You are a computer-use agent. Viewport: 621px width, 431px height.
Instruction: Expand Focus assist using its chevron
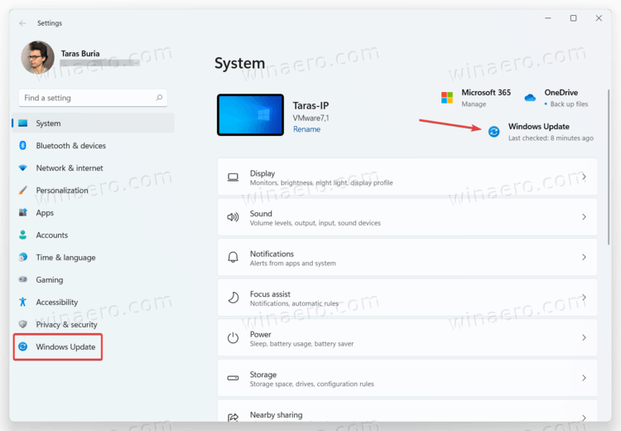584,298
